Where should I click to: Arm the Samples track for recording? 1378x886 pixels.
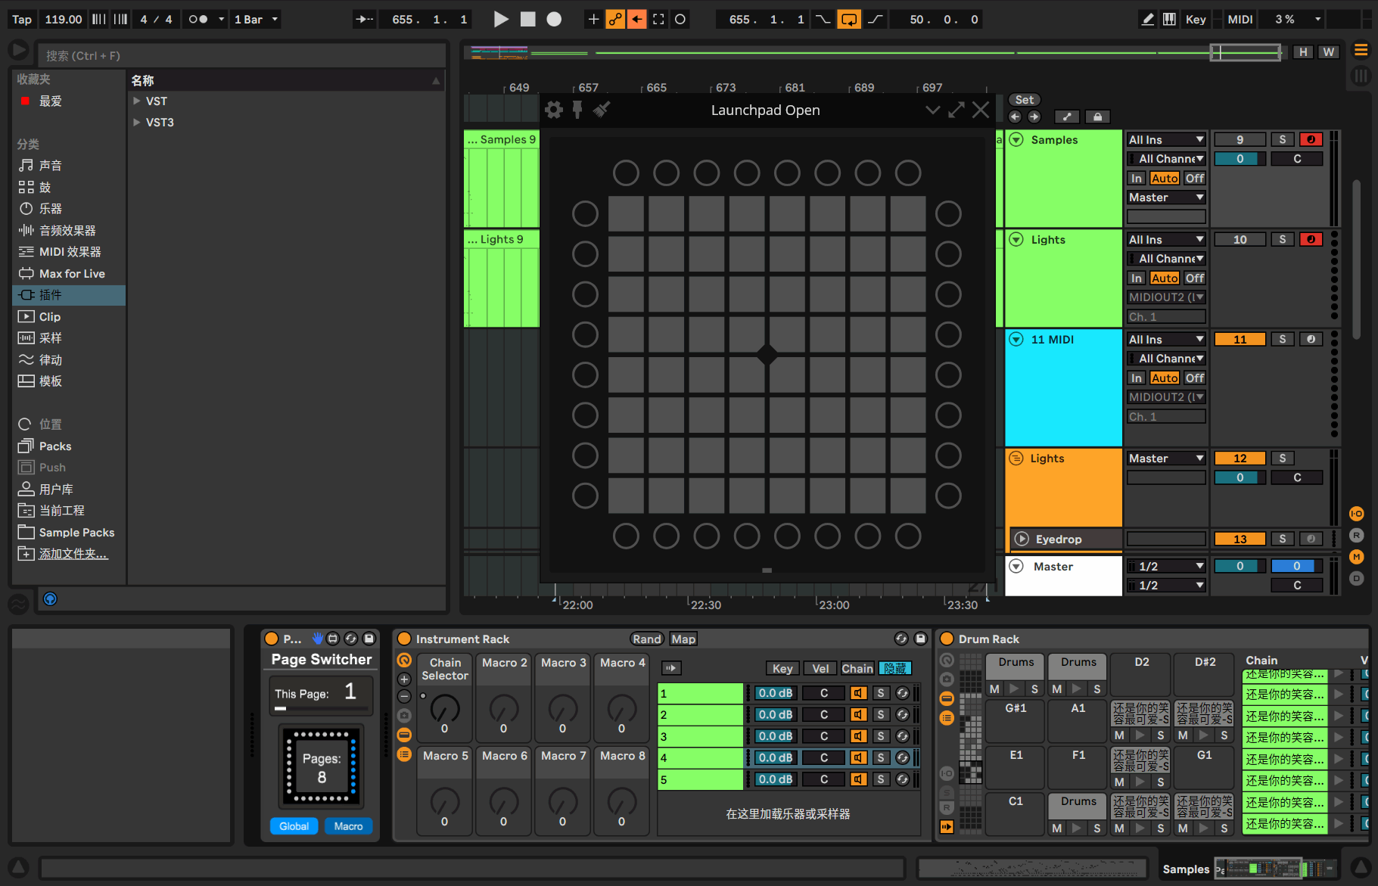(1311, 139)
